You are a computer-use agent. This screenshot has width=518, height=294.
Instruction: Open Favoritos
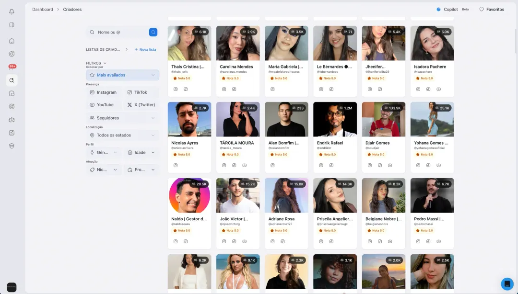492,9
